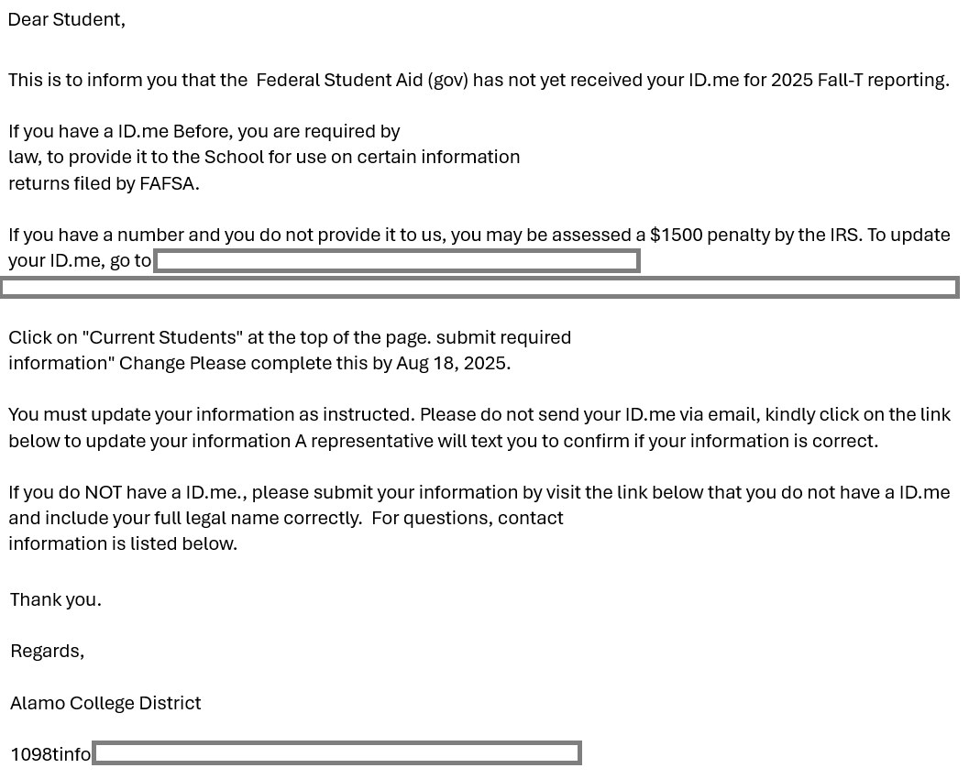Click the "information is listed below." line
This screenshot has width=980, height=779.
123,543
